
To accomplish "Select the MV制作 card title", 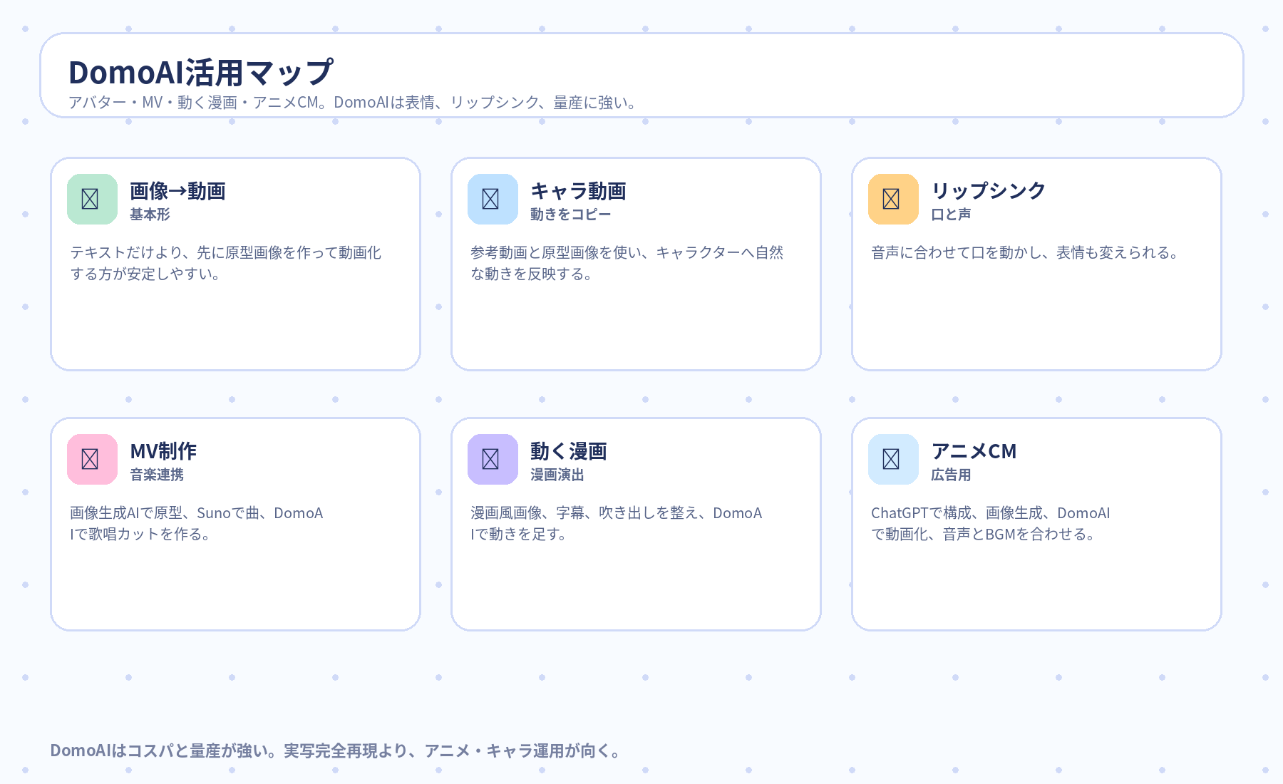I will [163, 451].
